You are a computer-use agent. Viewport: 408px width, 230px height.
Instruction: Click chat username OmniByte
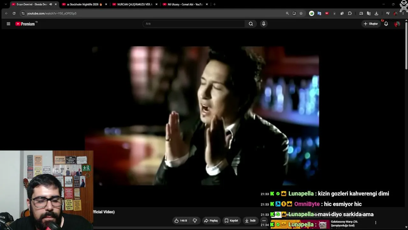(307, 204)
